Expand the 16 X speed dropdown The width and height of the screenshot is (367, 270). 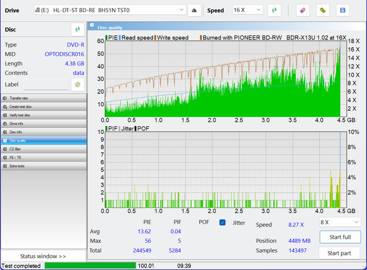(246, 10)
